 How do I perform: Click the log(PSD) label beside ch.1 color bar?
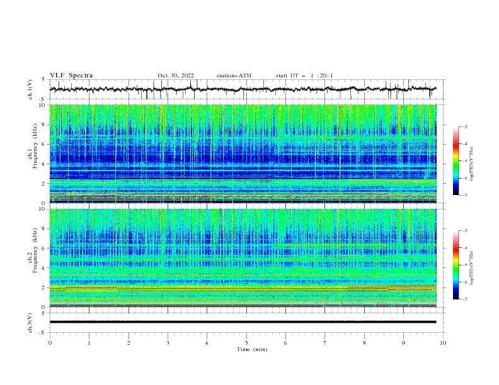[472, 164]
